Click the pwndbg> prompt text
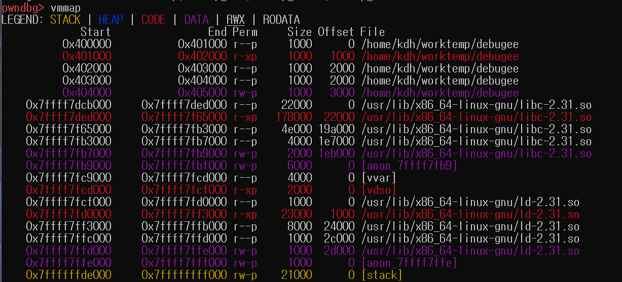 (x=22, y=8)
